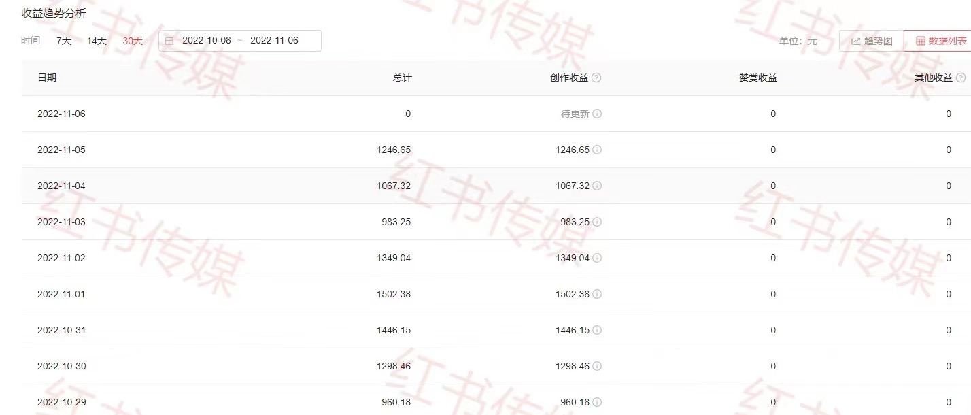Select the 14天 time range
The image size is (971, 415).
pos(97,41)
